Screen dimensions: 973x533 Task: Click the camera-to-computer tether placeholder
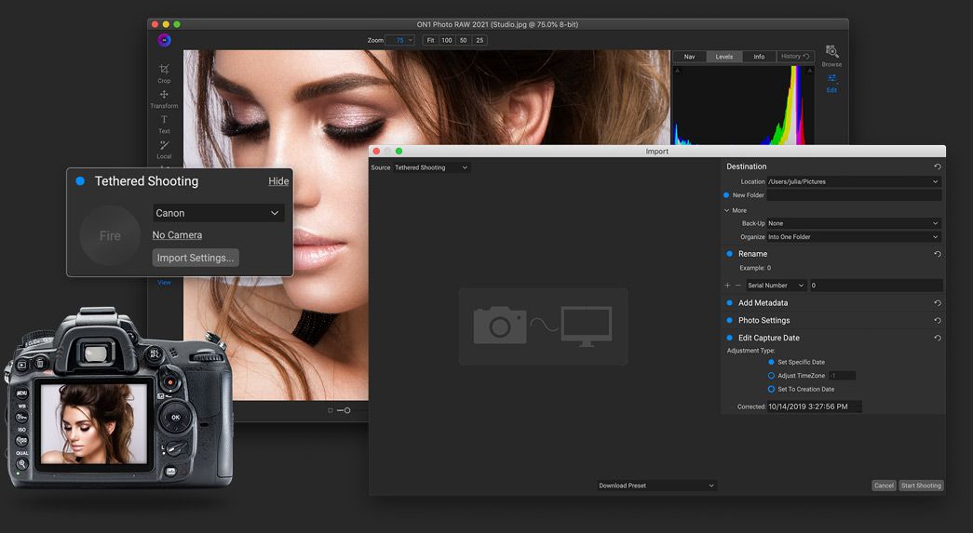pyautogui.click(x=543, y=326)
